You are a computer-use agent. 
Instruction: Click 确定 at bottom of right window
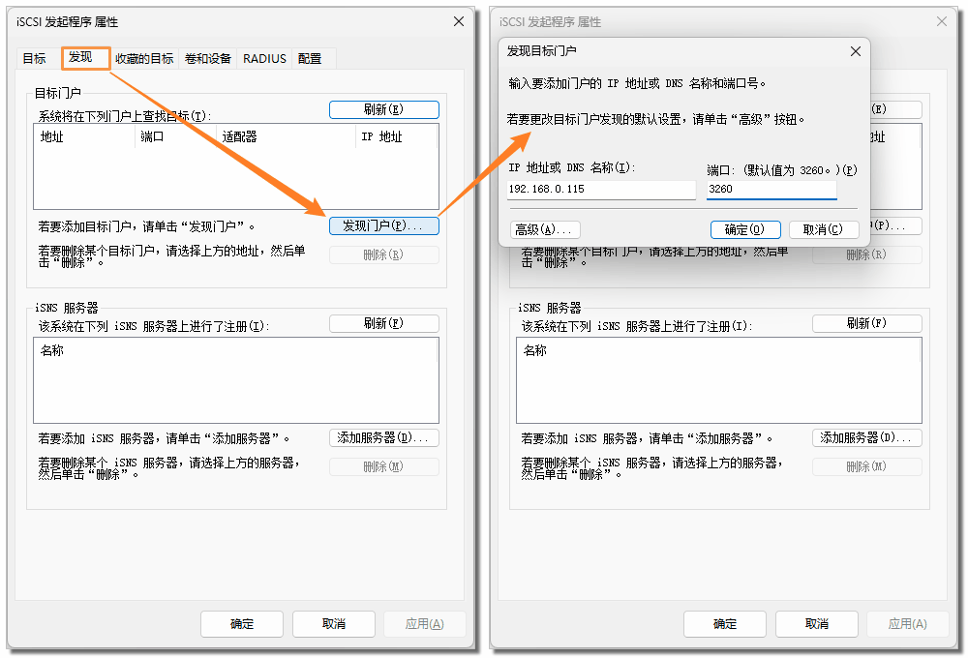[x=725, y=624]
